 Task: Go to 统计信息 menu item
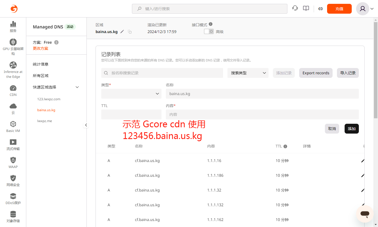[41, 64]
